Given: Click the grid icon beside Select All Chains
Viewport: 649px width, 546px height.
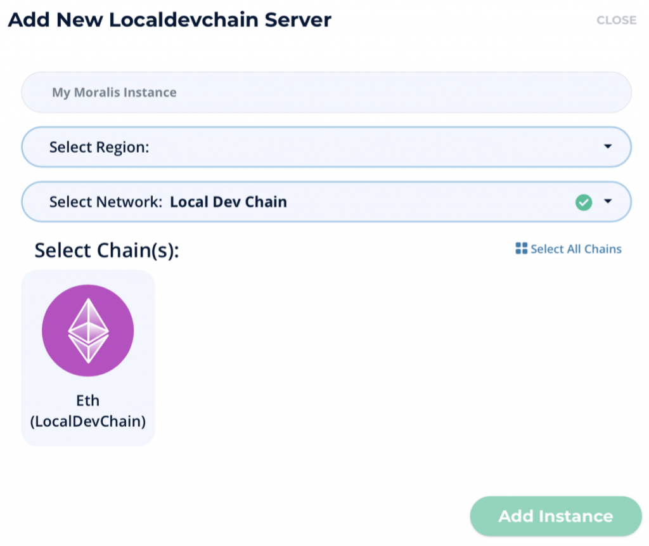Looking at the screenshot, I should coord(521,248).
